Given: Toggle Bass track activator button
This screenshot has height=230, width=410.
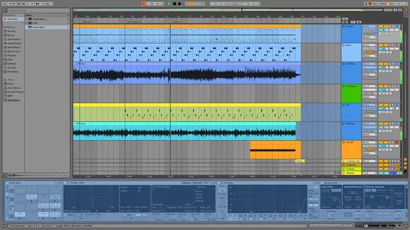Looking at the screenshot, I should [384, 45].
